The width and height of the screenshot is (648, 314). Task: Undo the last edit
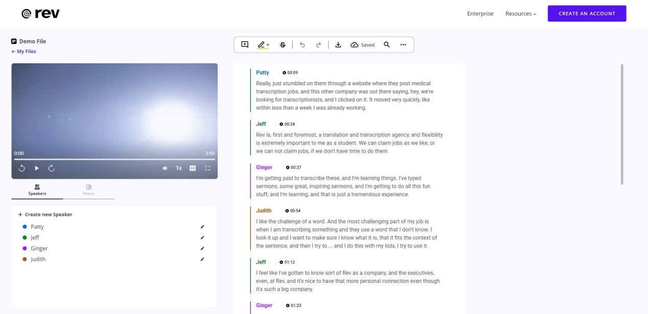[302, 45]
